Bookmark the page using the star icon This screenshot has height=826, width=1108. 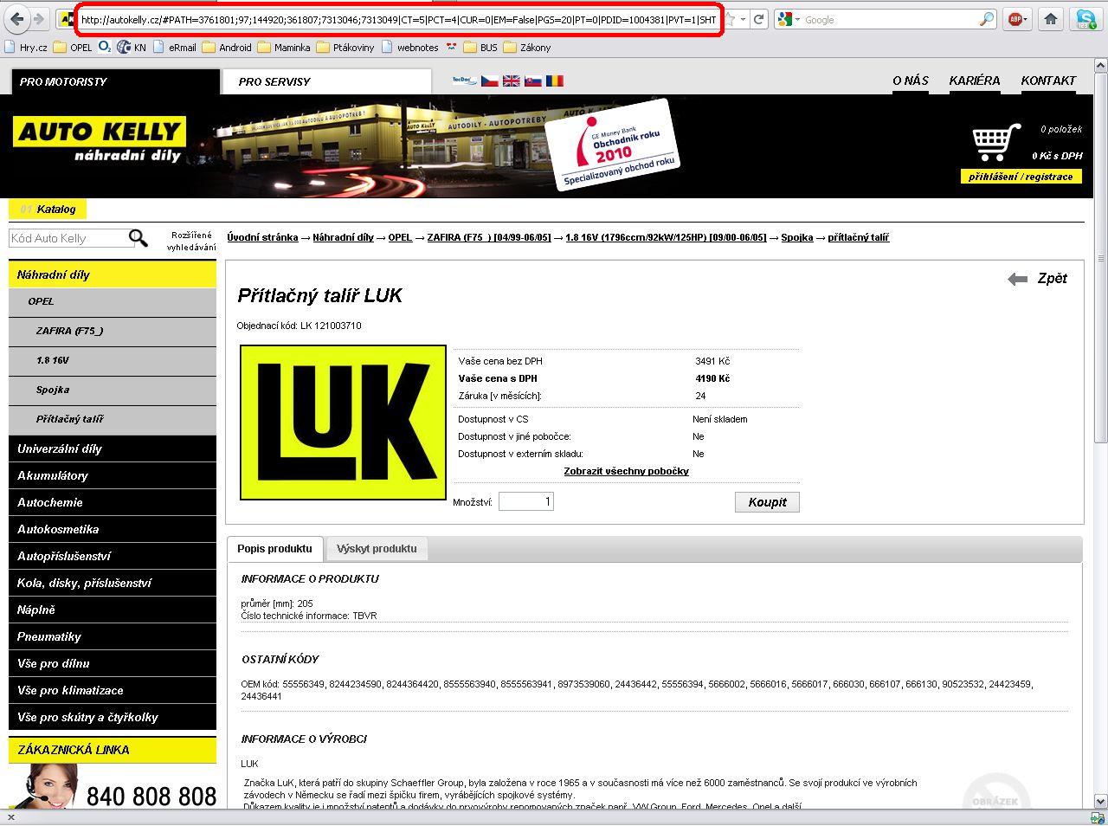[x=731, y=19]
